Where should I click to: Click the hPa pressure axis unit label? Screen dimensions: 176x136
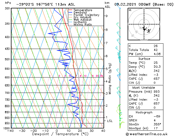click(8, 3)
